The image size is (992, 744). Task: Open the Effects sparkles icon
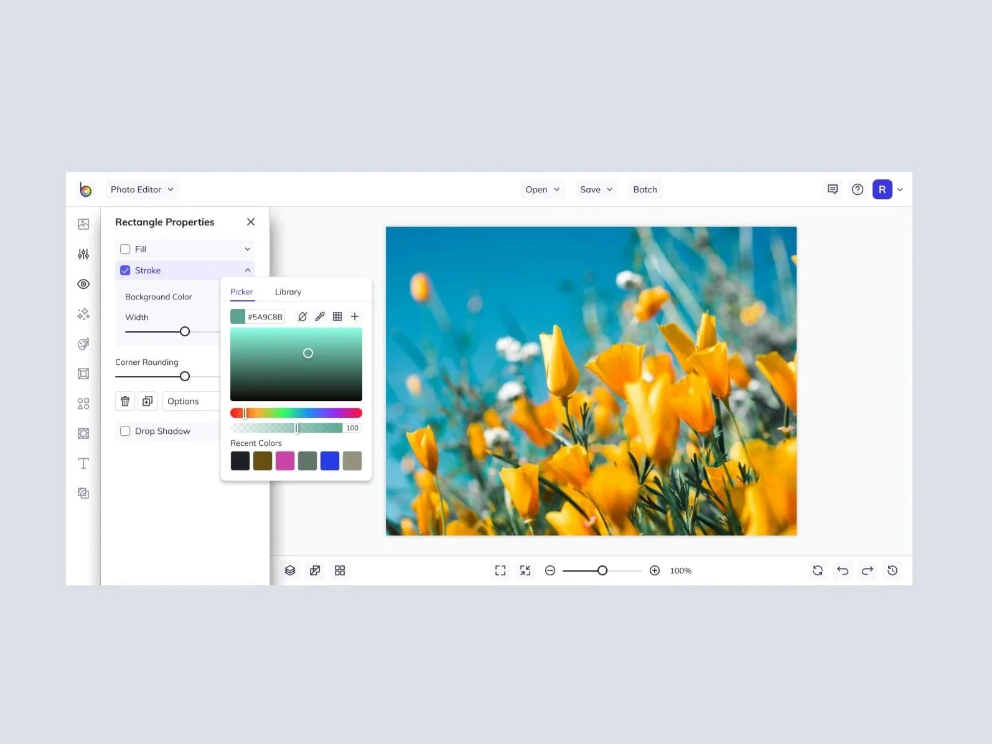click(x=83, y=314)
